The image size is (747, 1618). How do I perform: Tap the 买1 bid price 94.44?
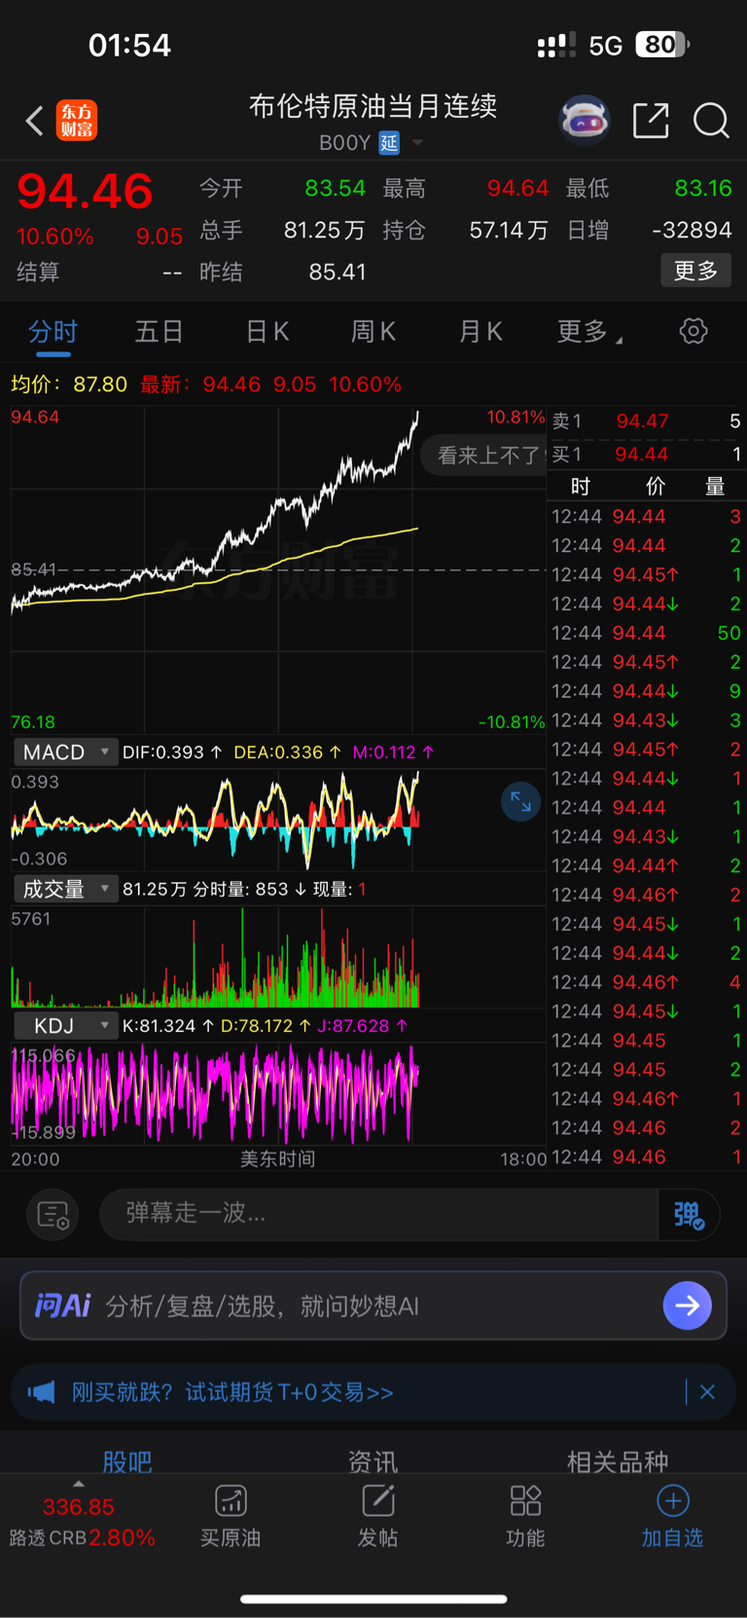coord(642,455)
